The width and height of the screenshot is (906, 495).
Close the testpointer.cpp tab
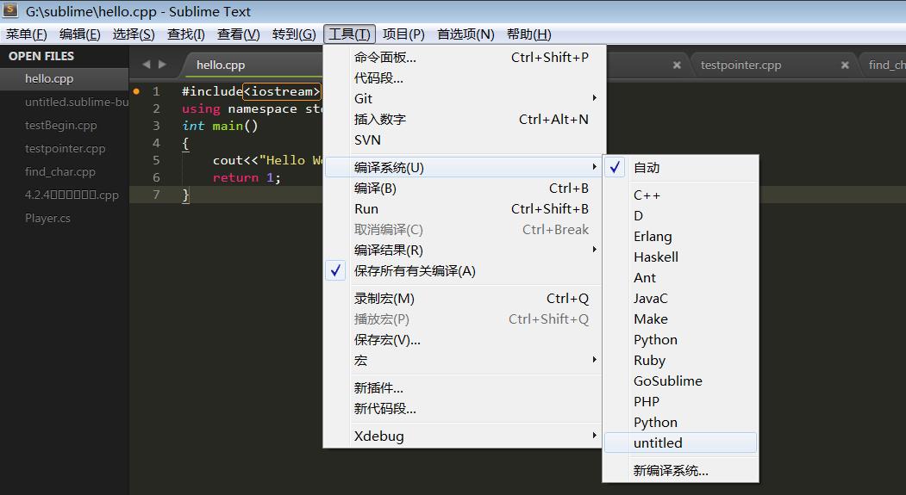(x=845, y=65)
